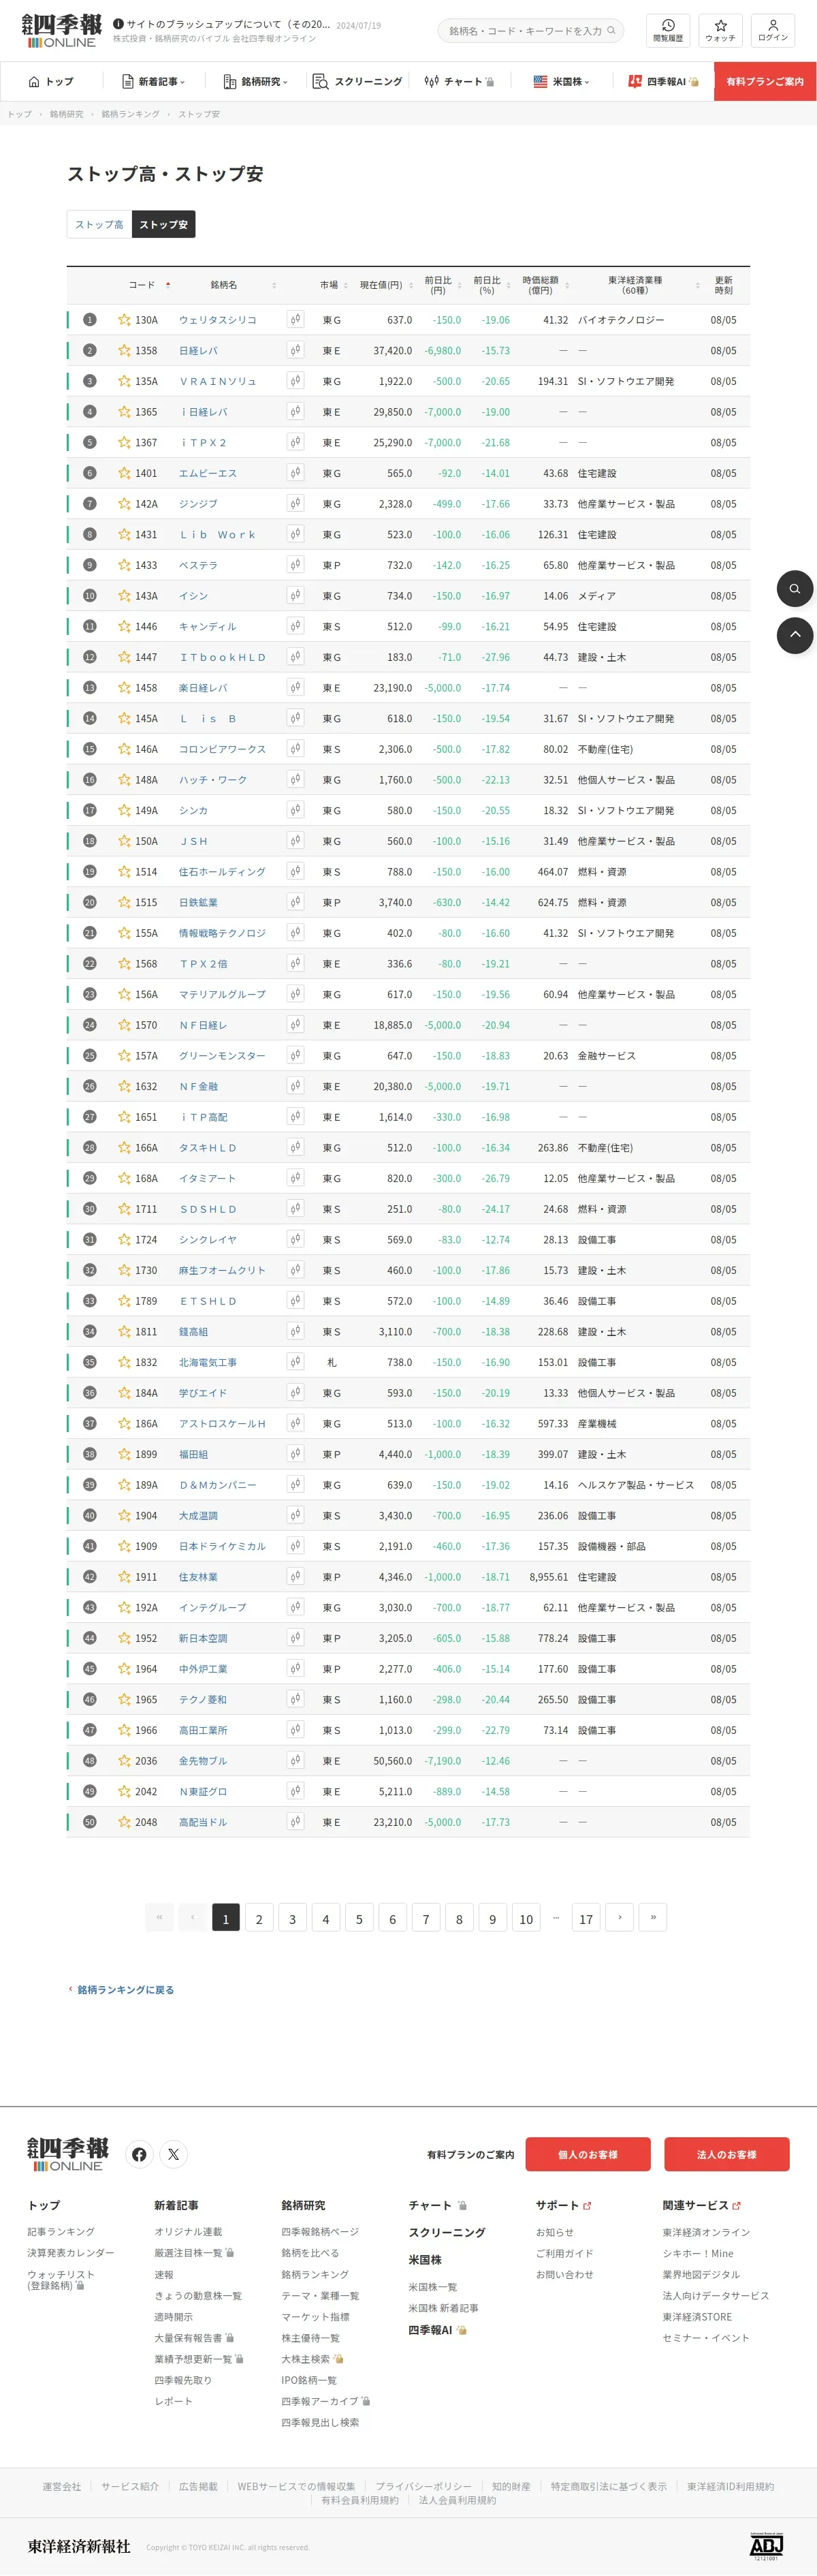
Task: Open chart icon for 146A コロンビアワークス
Action: tap(295, 749)
